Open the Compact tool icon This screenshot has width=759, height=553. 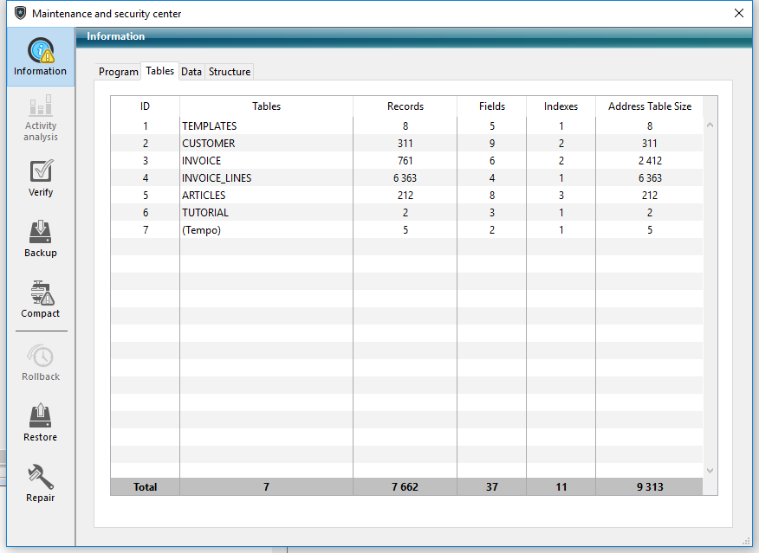[40, 293]
